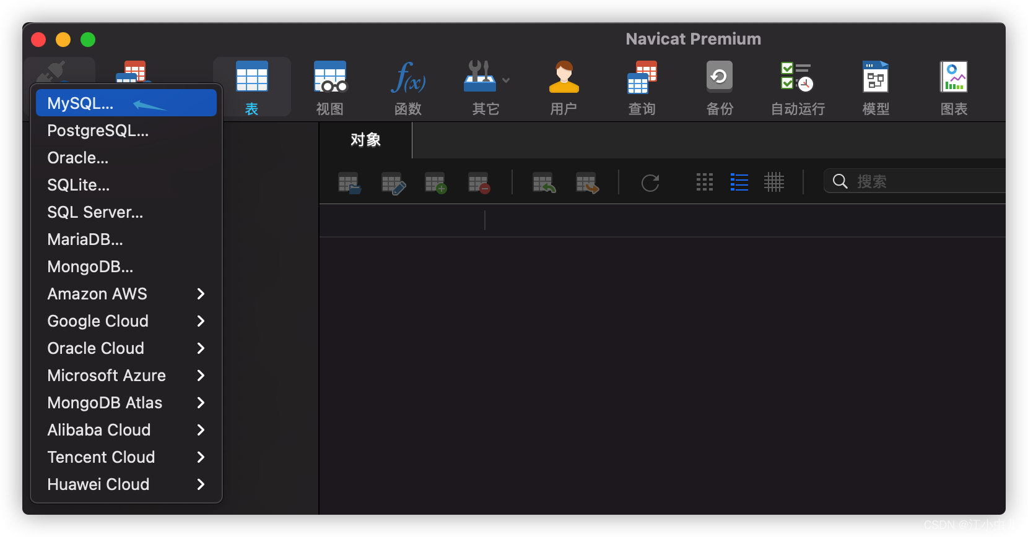Choose SQLite... connection type
Screen dimensions: 1028x537
point(126,185)
